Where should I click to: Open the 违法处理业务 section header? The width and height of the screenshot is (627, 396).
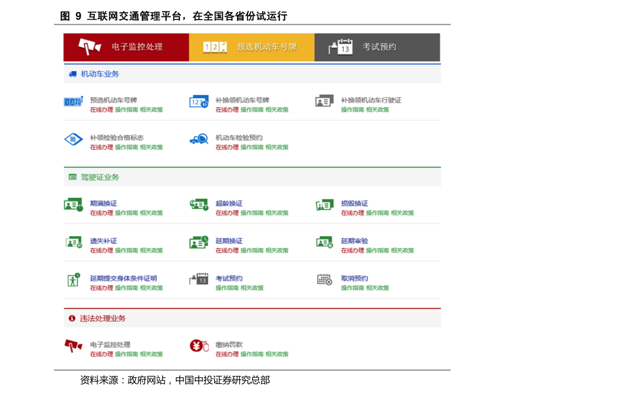point(252,318)
